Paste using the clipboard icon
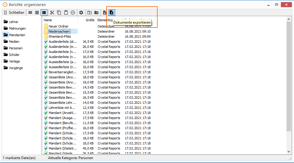Image resolution: width=294 pixels, height=163 pixels. coord(66,13)
